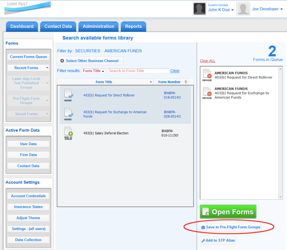The image size is (287, 250).
Task: Click Added icon for Exchange to American Funds form
Action: (x=68, y=114)
